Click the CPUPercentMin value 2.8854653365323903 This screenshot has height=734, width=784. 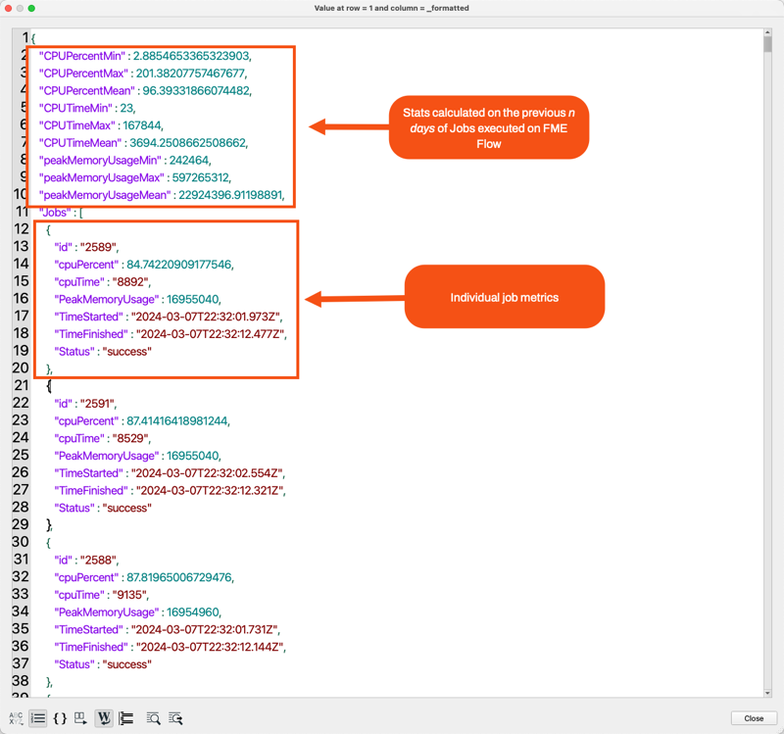[x=192, y=56]
